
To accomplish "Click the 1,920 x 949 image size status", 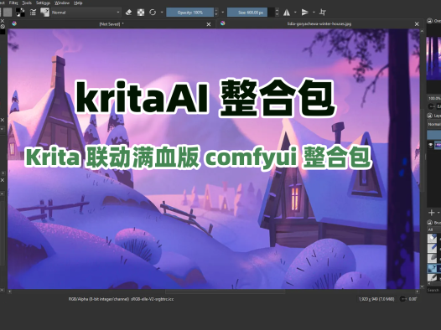I will (376, 299).
